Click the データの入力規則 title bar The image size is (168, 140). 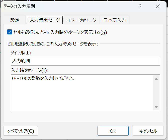(x=68, y=7)
